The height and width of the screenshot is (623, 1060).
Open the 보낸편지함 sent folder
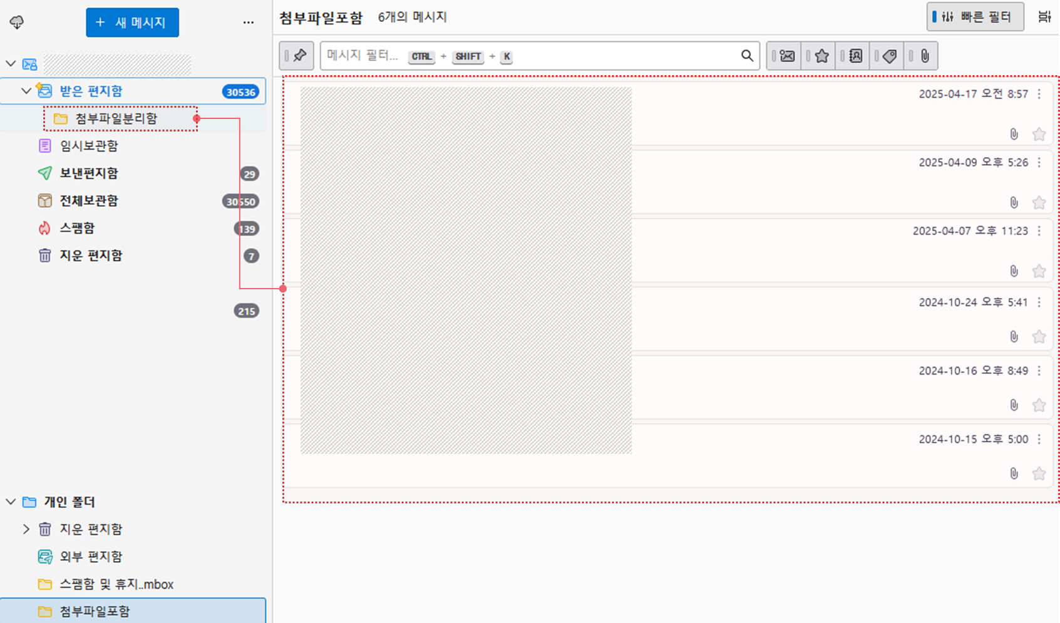[88, 173]
